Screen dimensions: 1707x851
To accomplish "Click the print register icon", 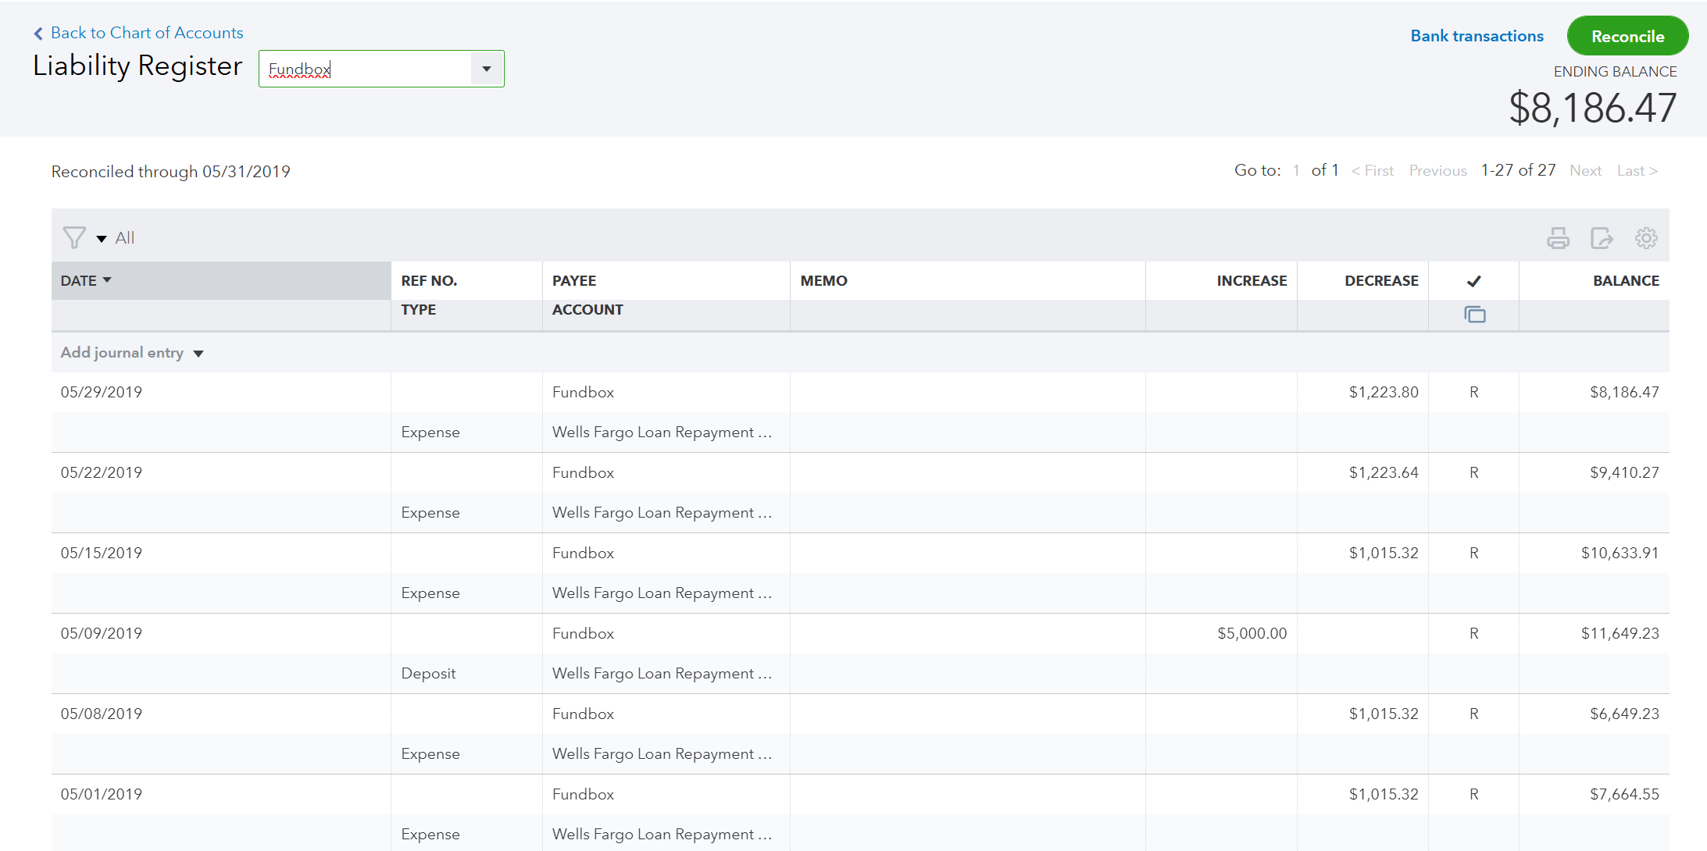I will 1558,238.
